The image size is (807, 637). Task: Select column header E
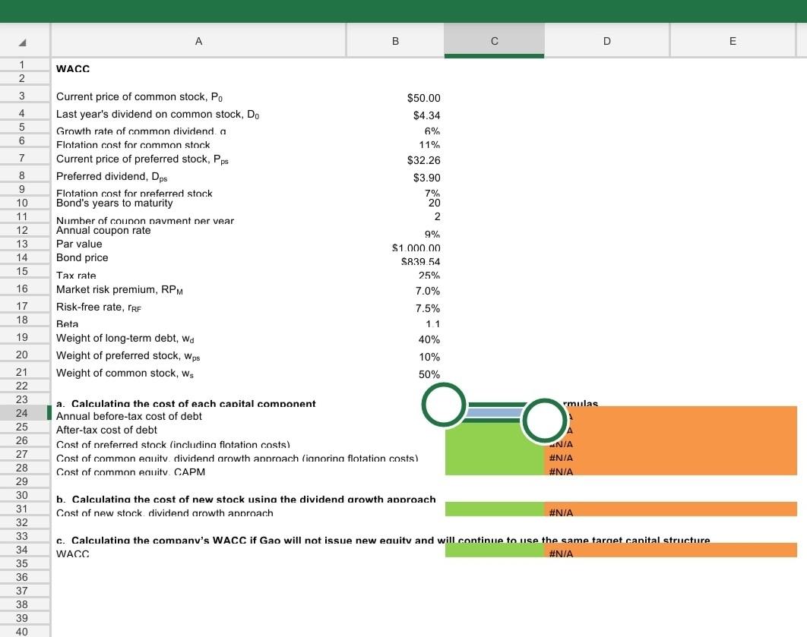[732, 40]
